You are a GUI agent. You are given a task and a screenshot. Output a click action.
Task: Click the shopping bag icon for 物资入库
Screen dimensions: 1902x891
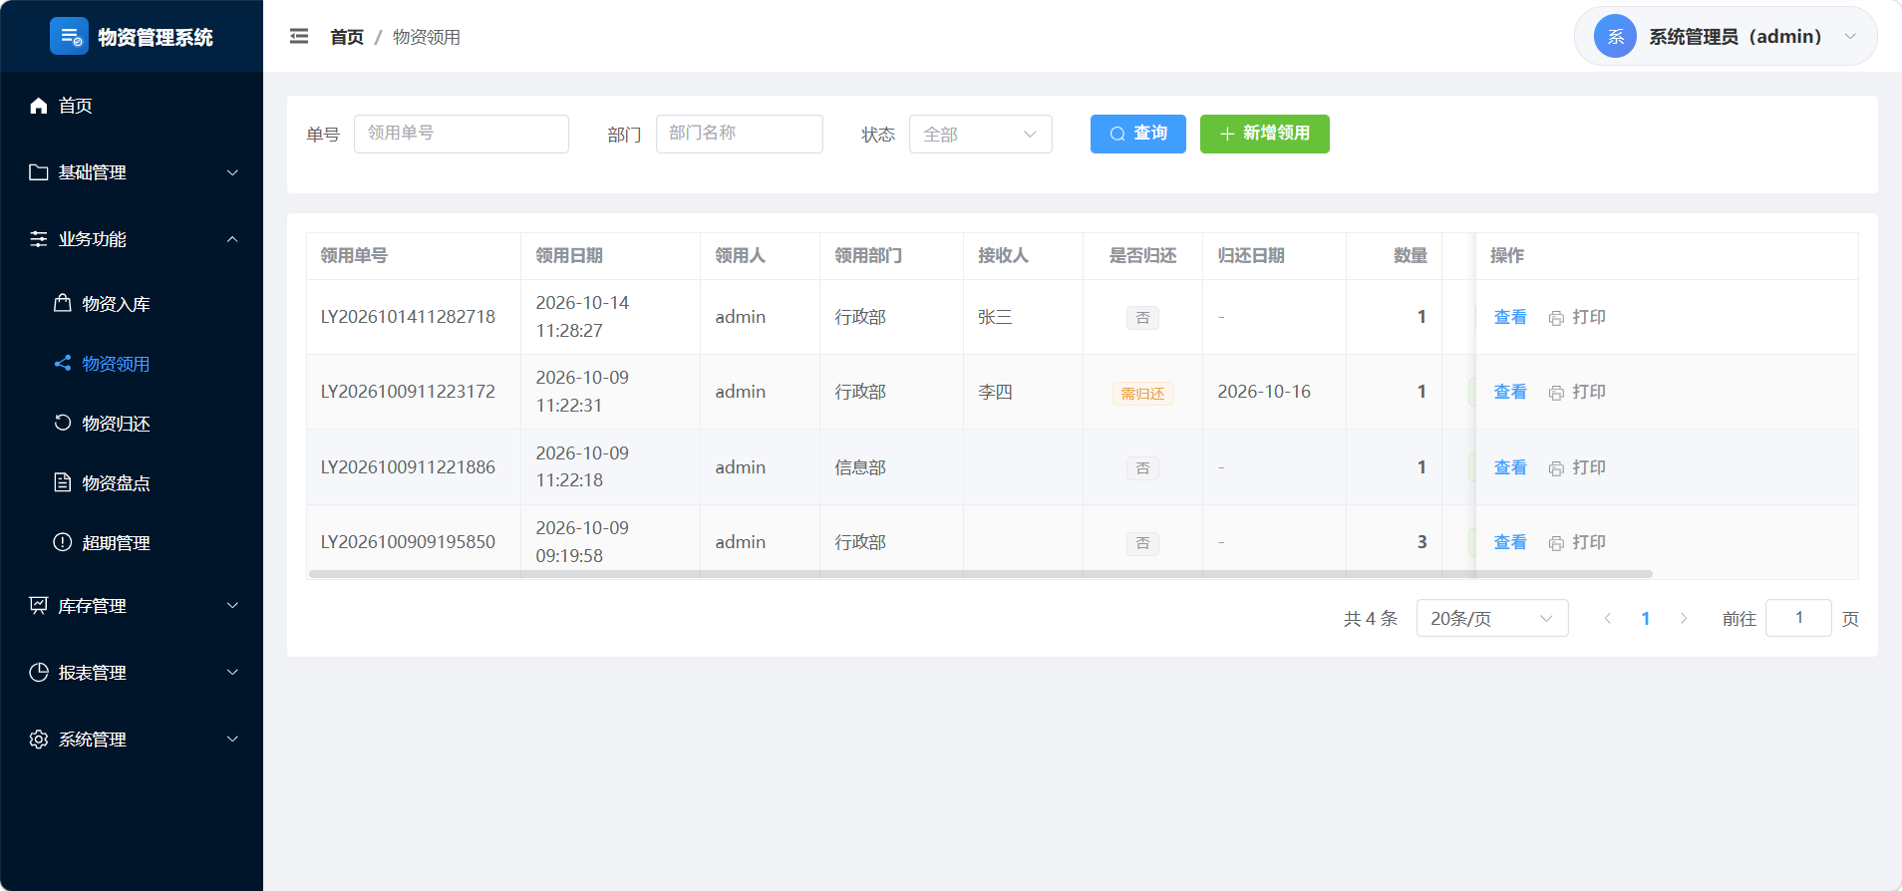click(63, 303)
